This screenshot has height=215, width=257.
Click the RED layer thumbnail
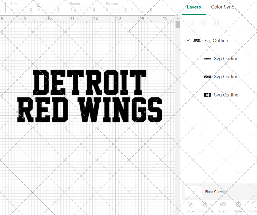point(207,95)
